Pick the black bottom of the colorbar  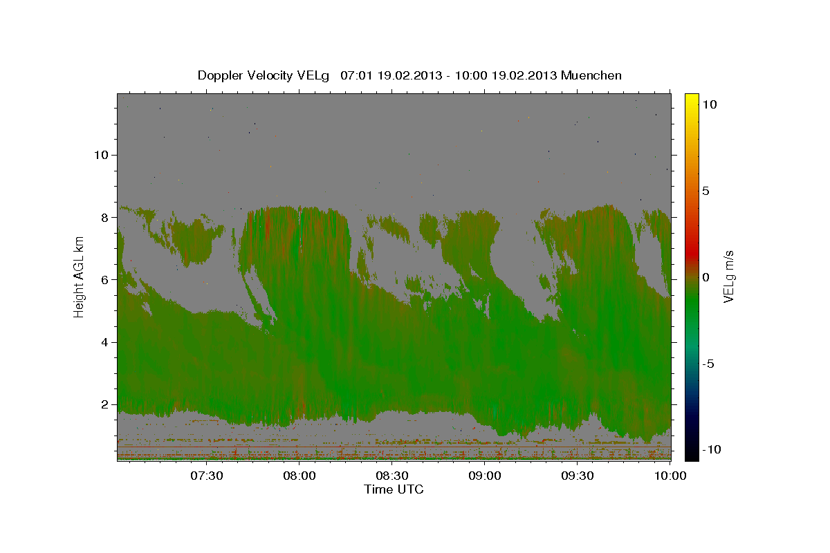click(x=691, y=453)
